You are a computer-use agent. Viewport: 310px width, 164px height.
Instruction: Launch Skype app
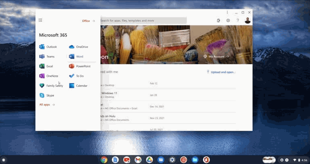pyautogui.click(x=47, y=95)
